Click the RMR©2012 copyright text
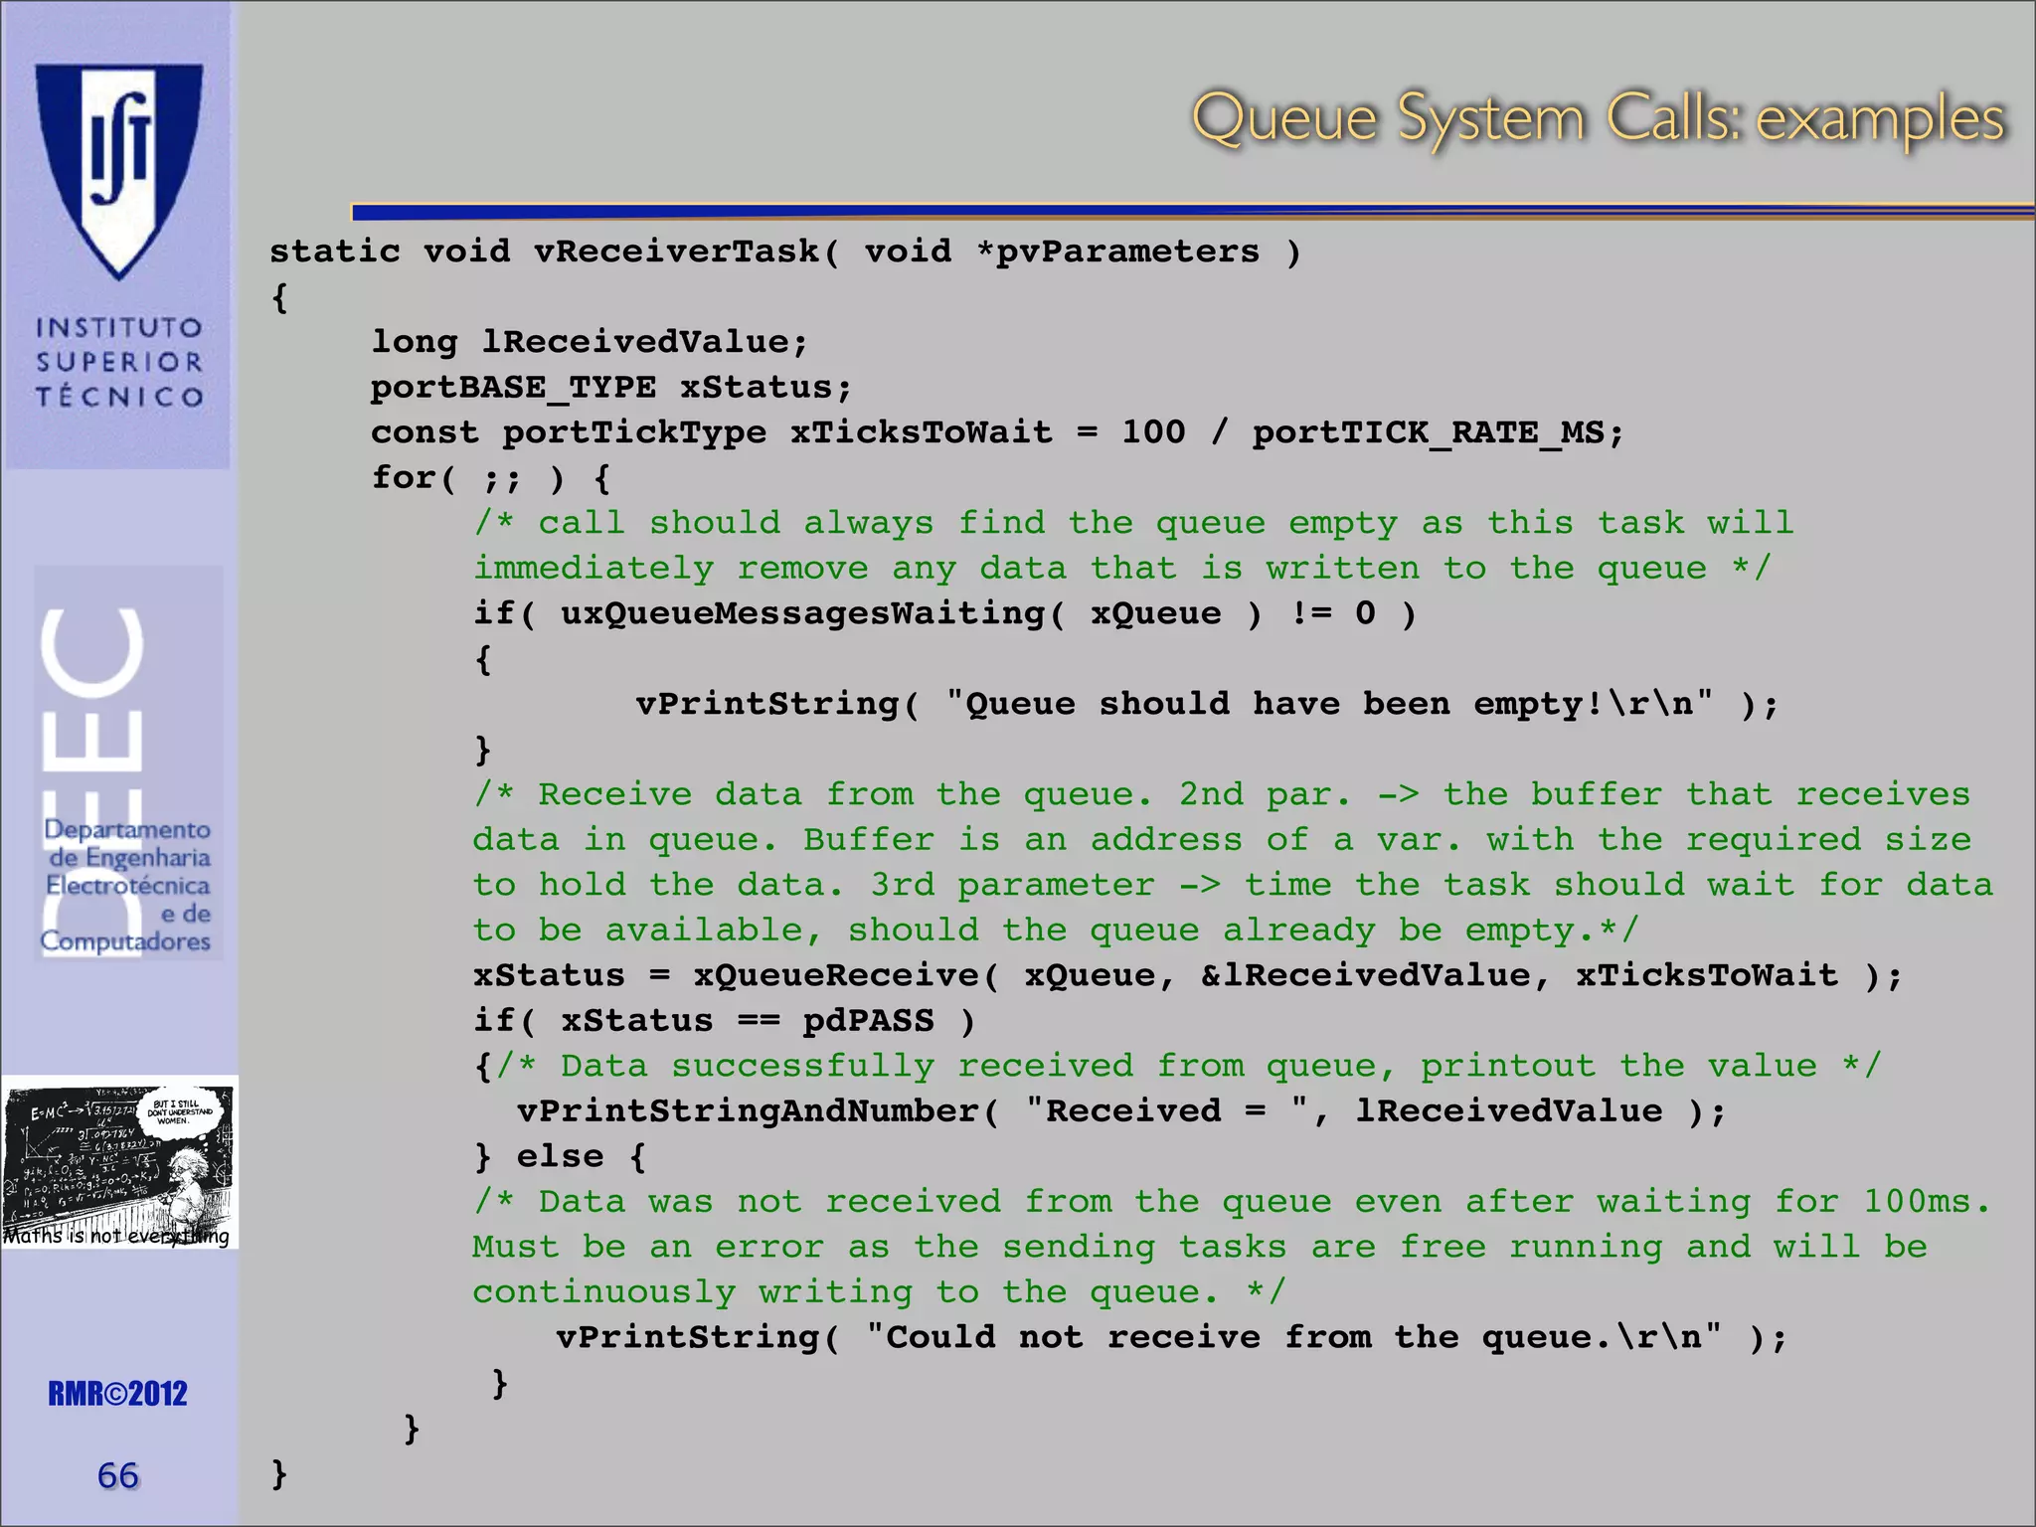This screenshot has width=2036, height=1527. 117,1394
